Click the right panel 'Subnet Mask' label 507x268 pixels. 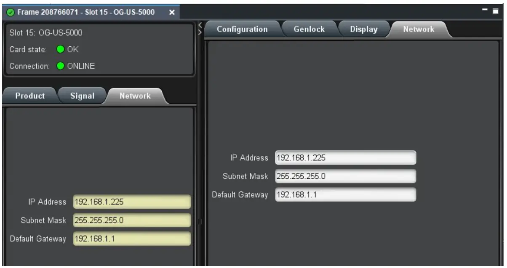(x=245, y=176)
